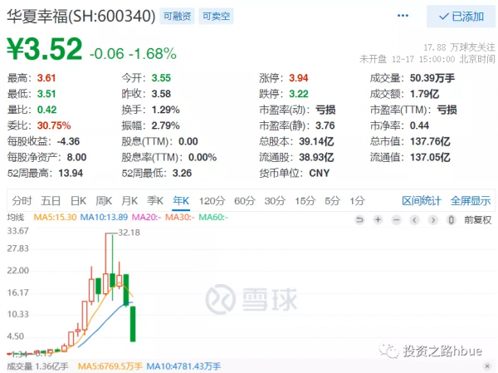Click the 总市值 value 137.76亿

(430, 141)
